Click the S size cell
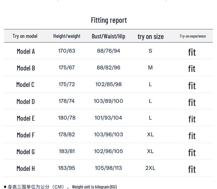 (150, 51)
